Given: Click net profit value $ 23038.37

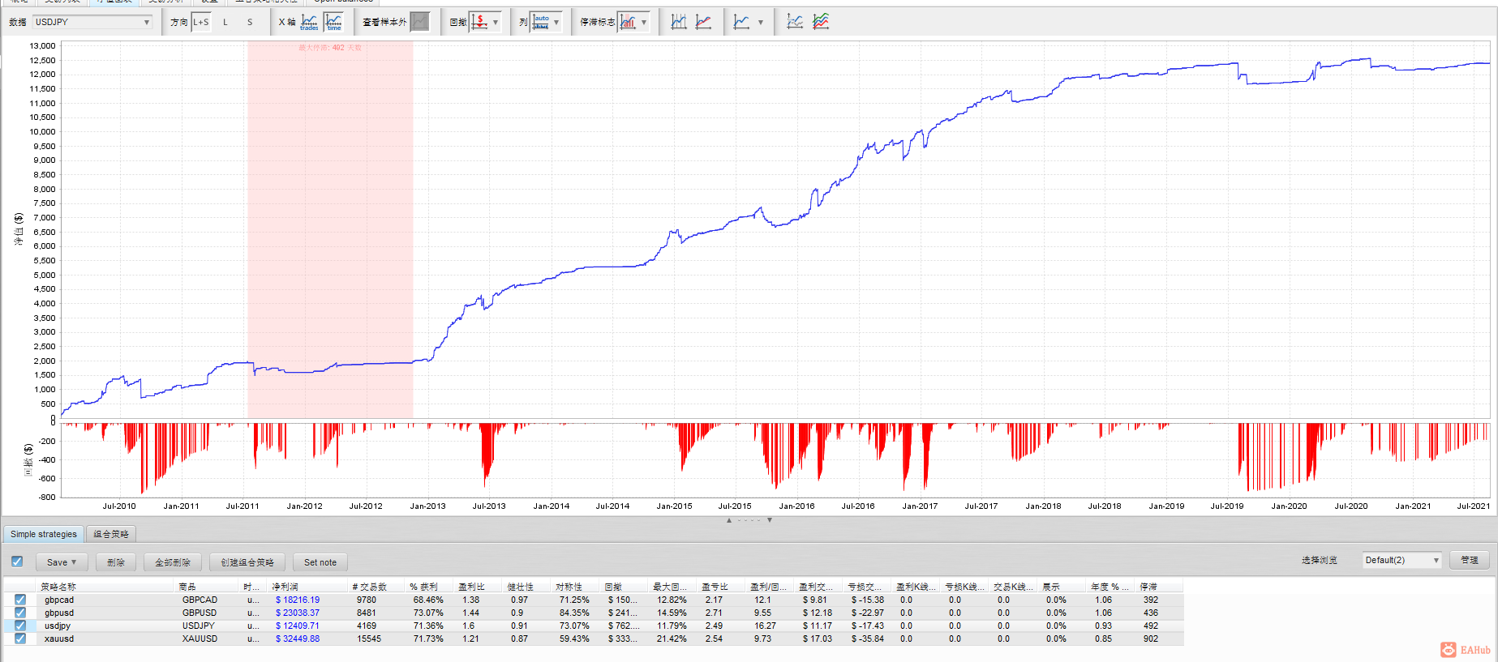Looking at the screenshot, I should 298,613.
